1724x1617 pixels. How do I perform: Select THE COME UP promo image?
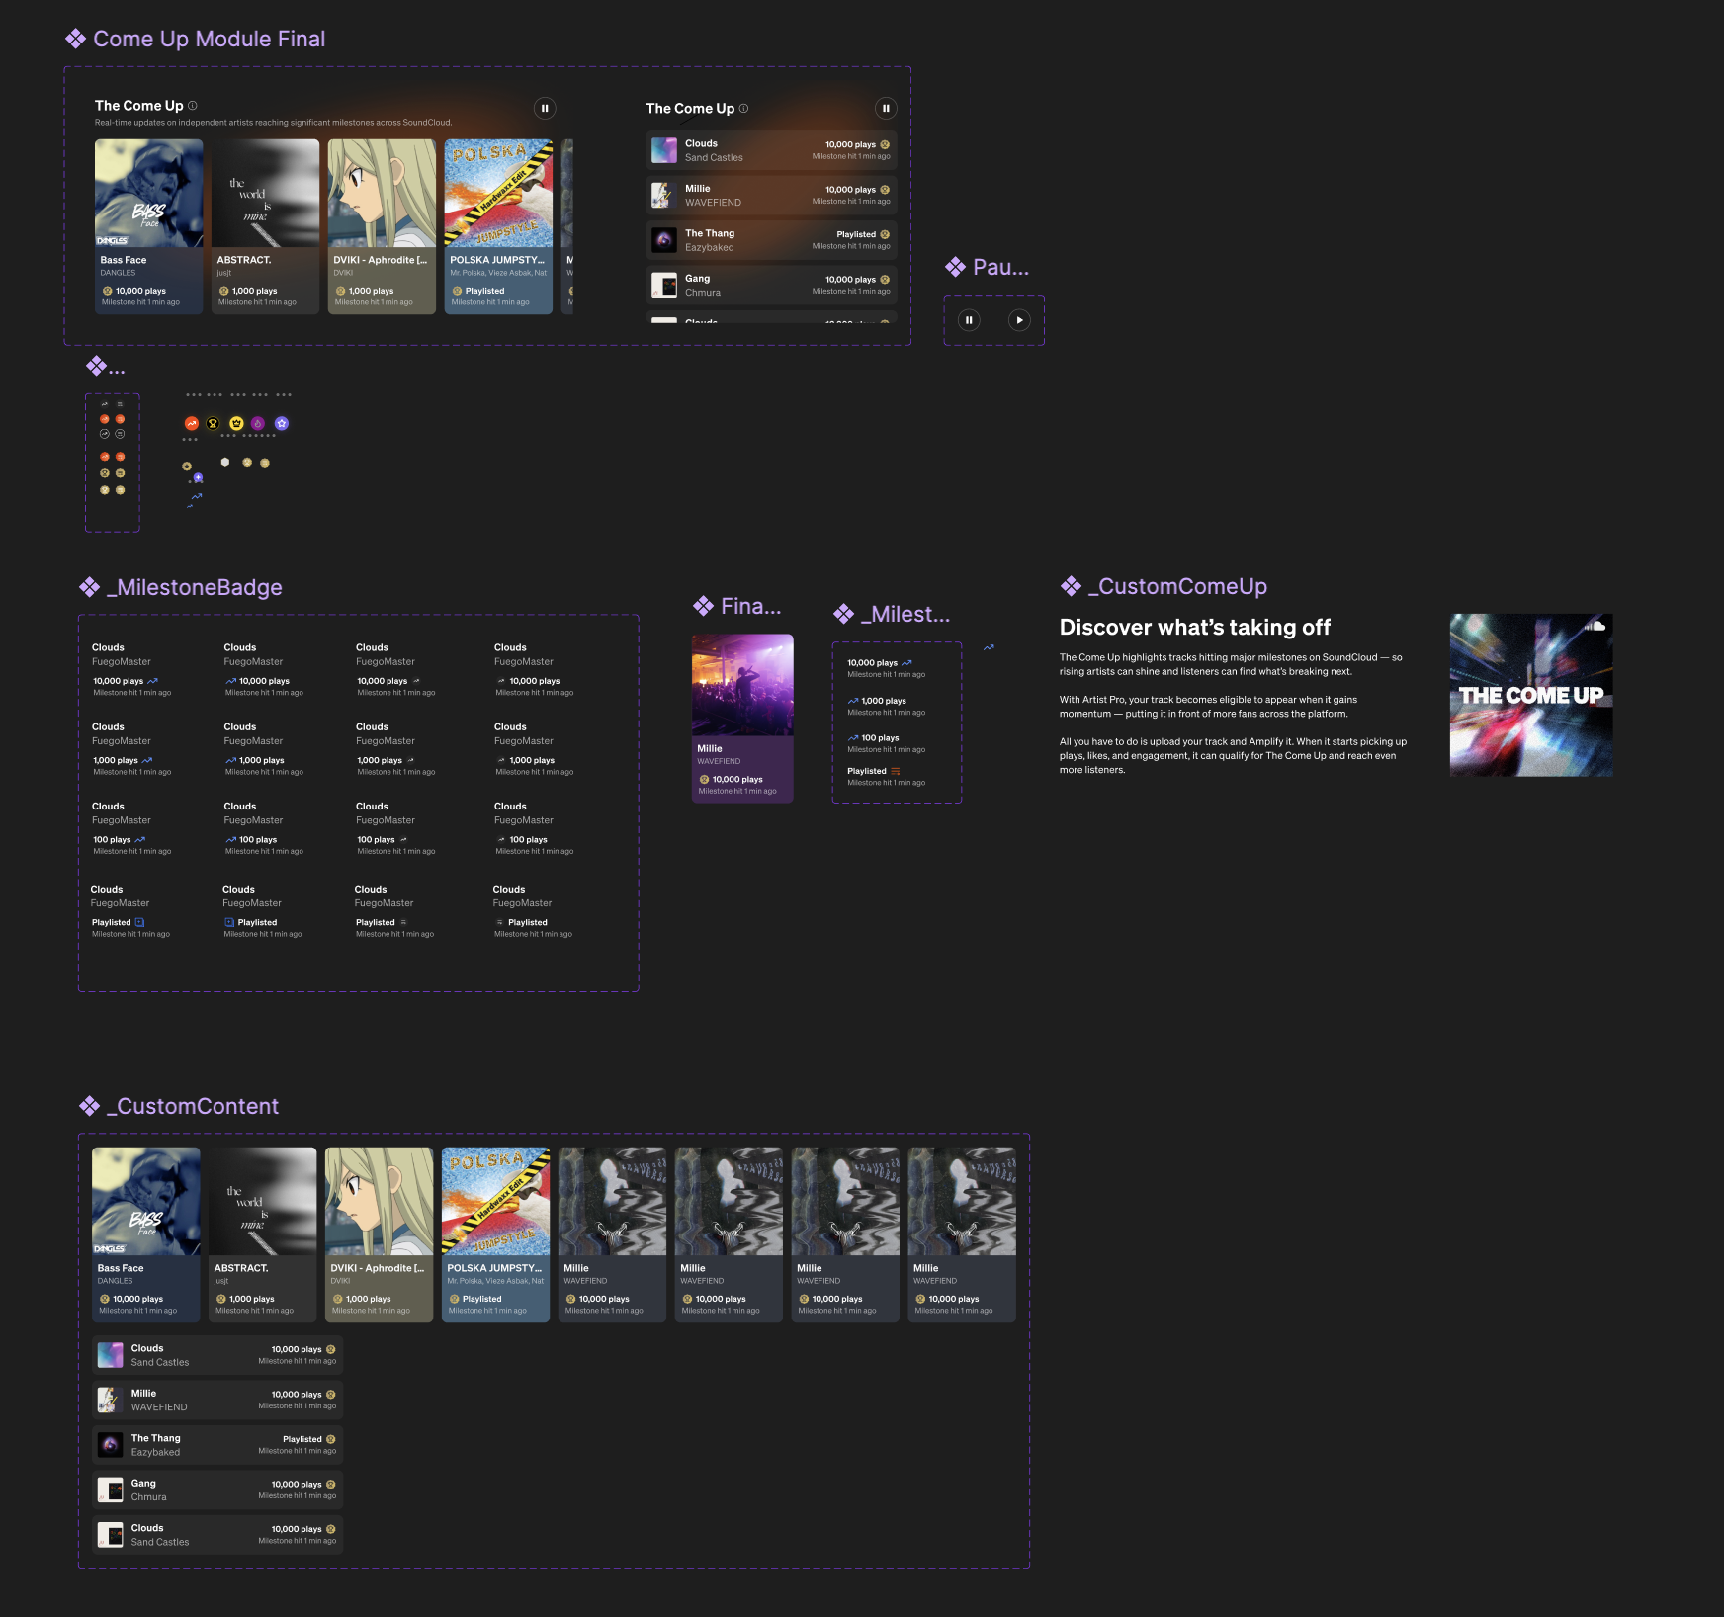(x=1531, y=695)
